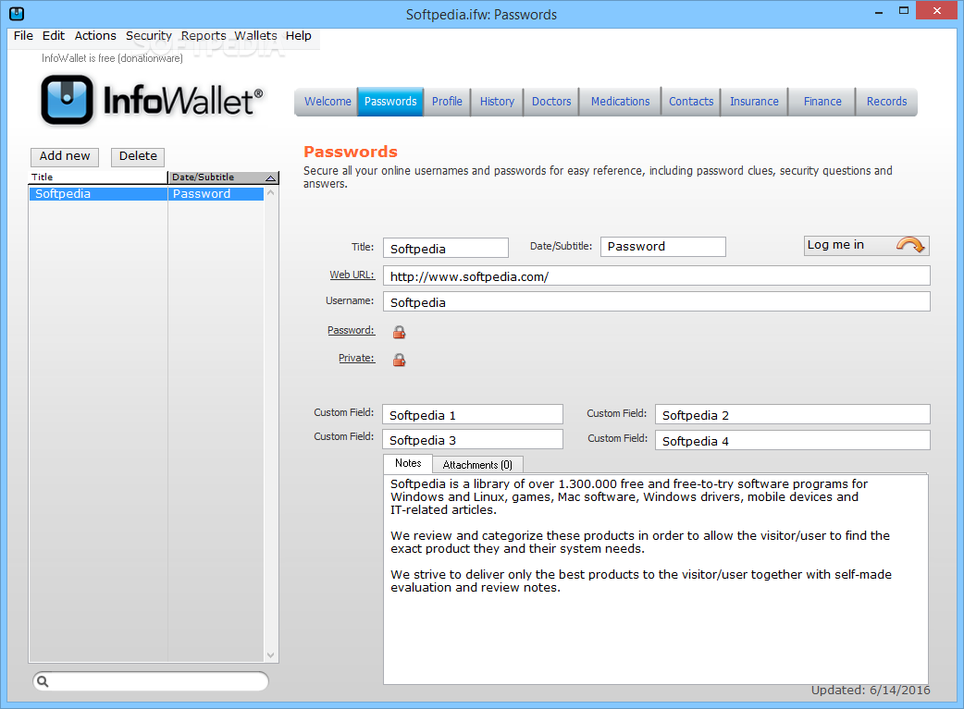Viewport: 964px width, 709px height.
Task: Click the Private lock icon
Action: pyautogui.click(x=399, y=360)
